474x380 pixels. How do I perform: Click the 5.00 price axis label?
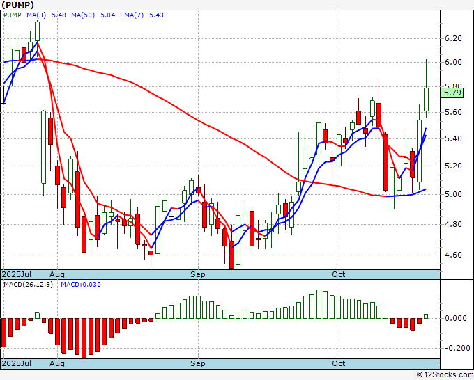tap(453, 194)
